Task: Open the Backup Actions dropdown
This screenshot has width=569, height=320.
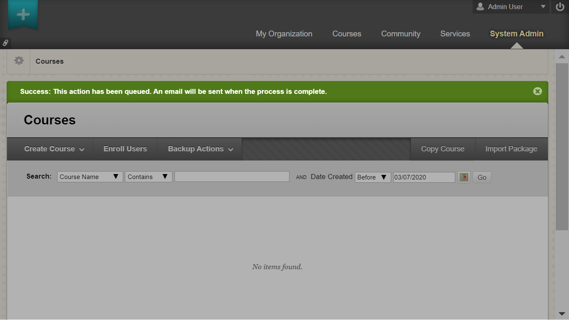Action: (200, 149)
